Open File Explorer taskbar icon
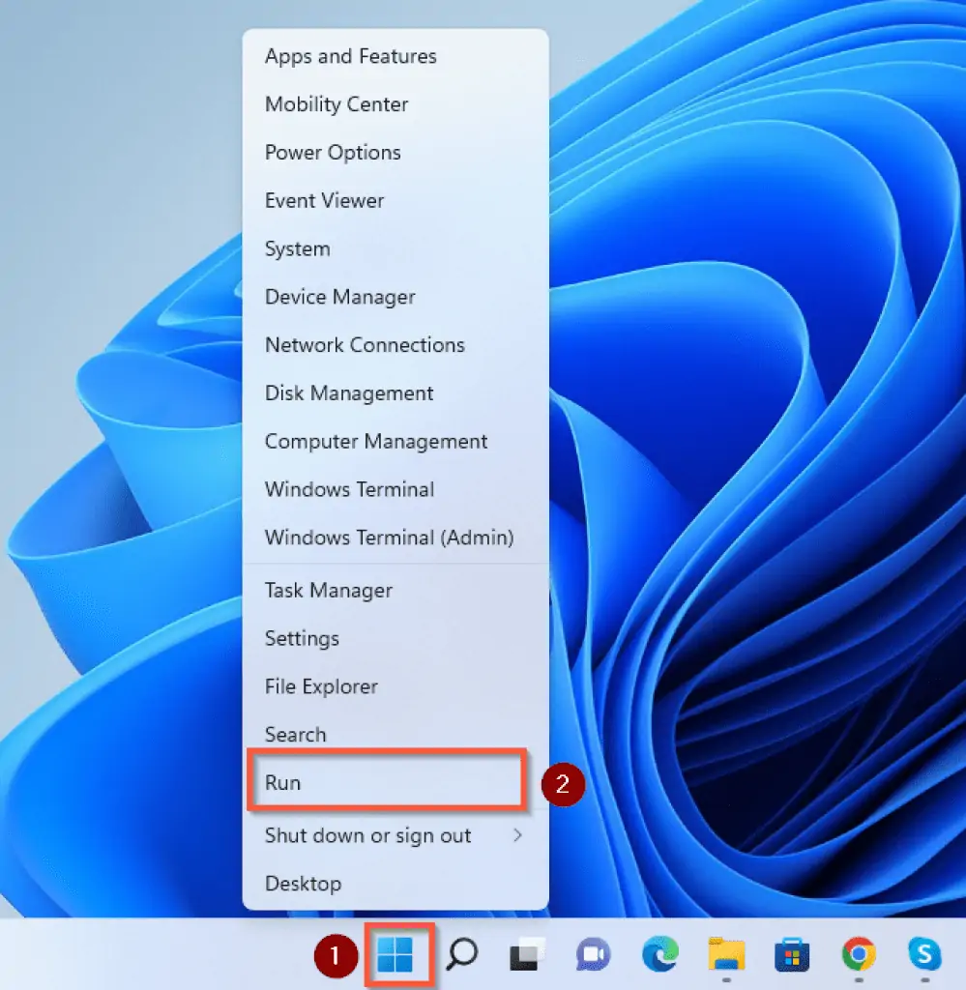Screen dimensions: 966x990 [726, 954]
